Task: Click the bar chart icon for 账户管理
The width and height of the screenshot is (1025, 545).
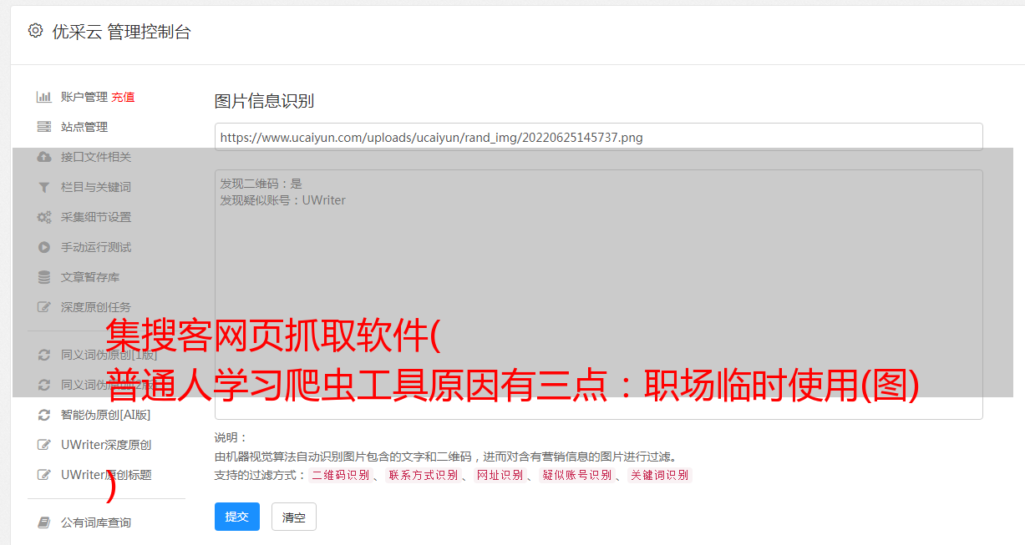Action: (44, 97)
